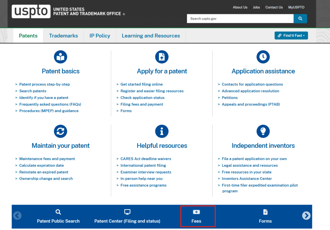Click the USPTO logo in the header
This screenshot has height=230, width=330.
point(31,12)
